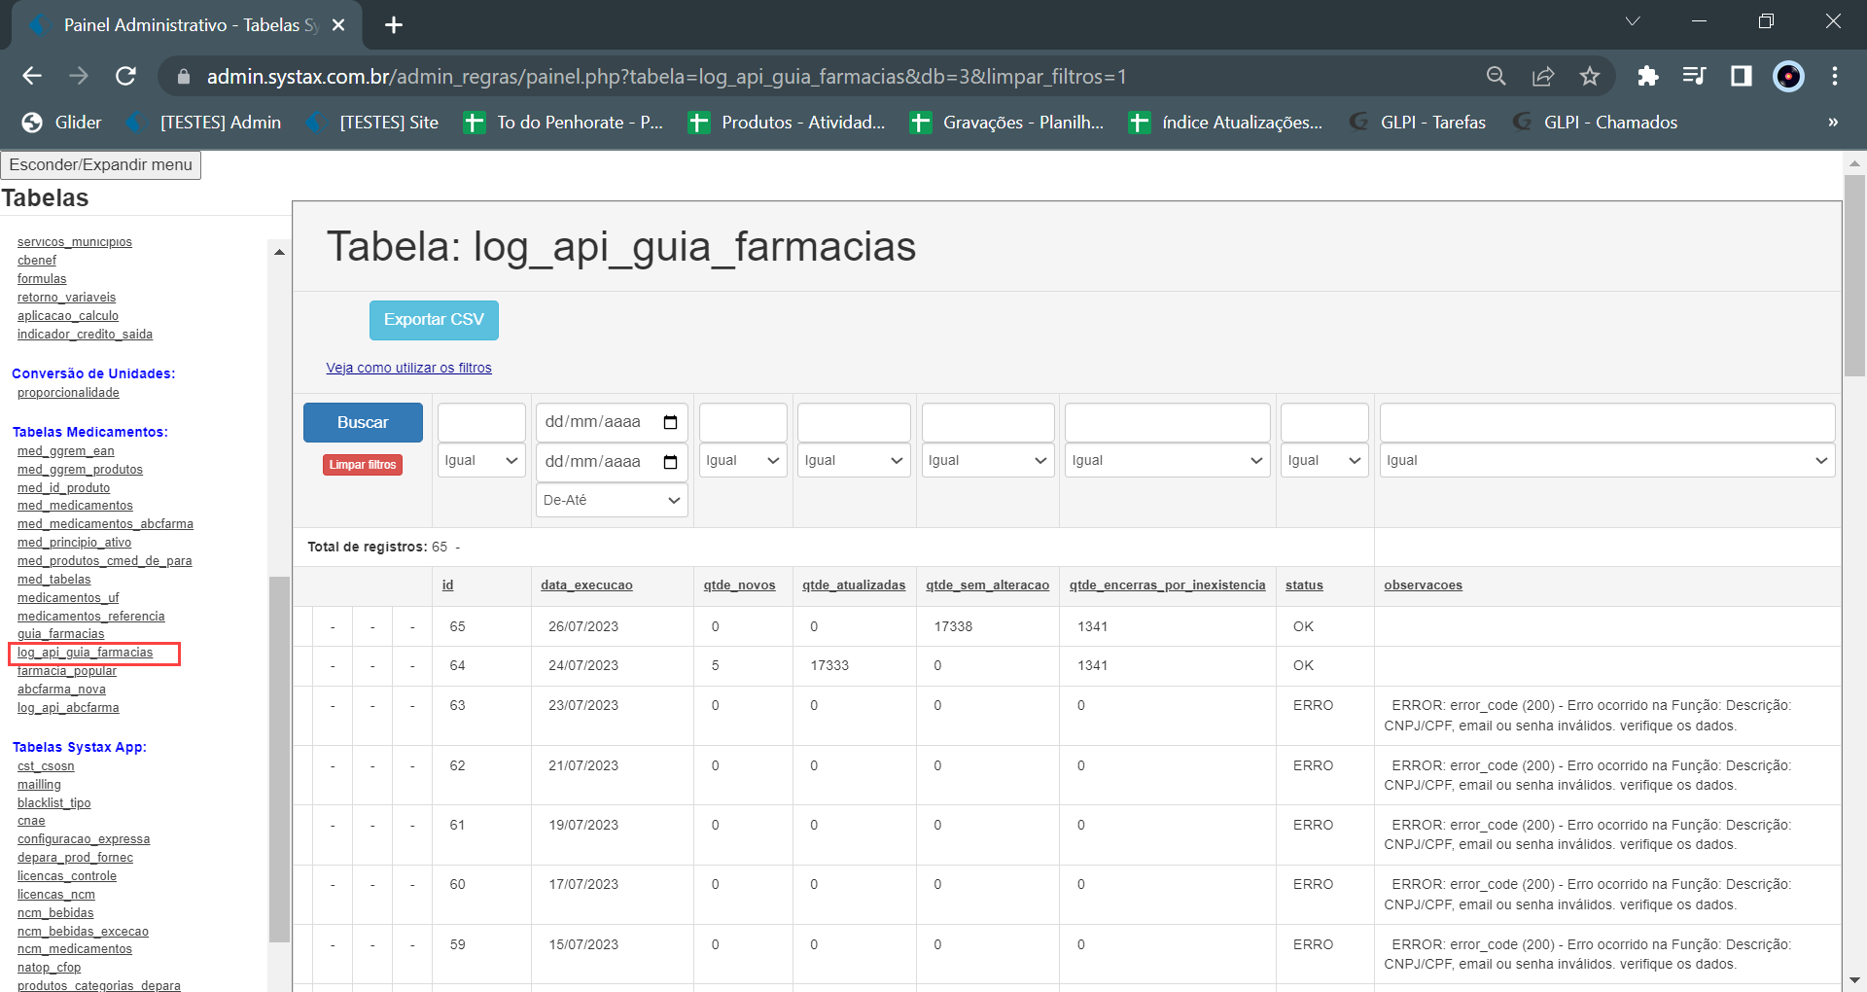Open ncm_medicamentos table in the sidebar
1867x992 pixels.
[74, 949]
